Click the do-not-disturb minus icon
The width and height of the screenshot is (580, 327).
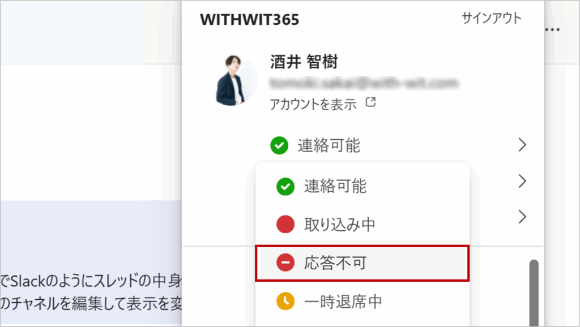(285, 263)
